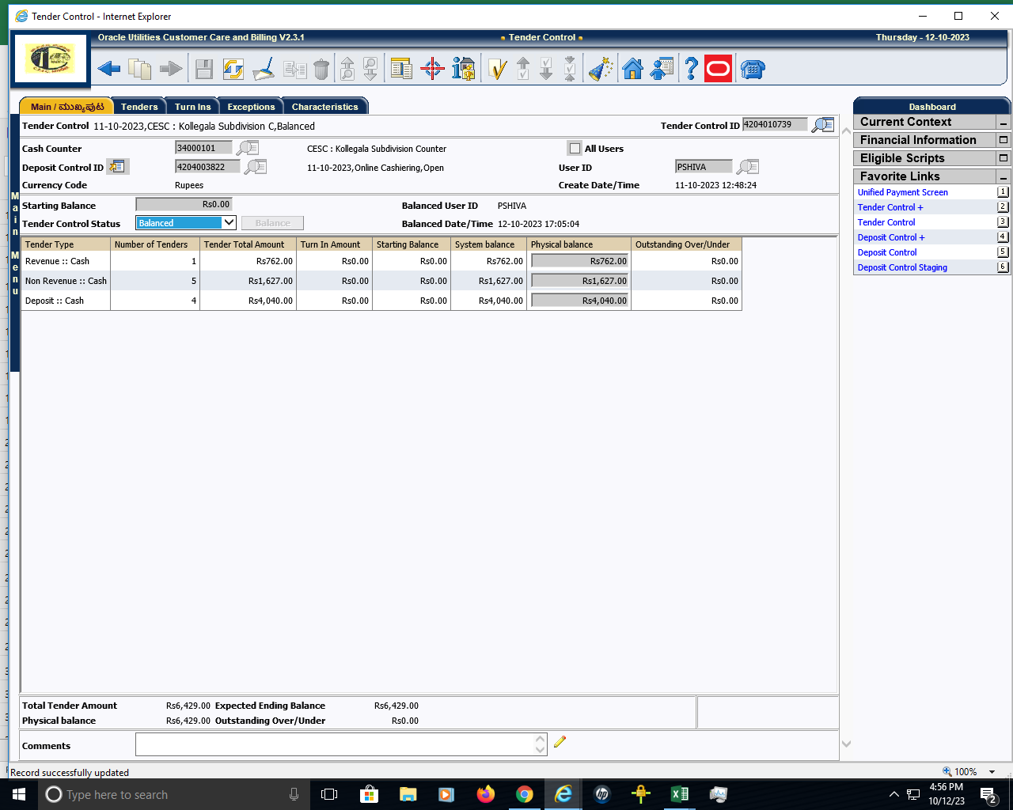The height and width of the screenshot is (810, 1013).
Task: Open the Exceptions tab
Action: coord(251,107)
